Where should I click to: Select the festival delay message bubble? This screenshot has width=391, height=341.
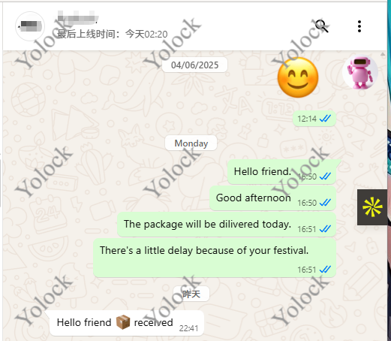(x=215, y=258)
